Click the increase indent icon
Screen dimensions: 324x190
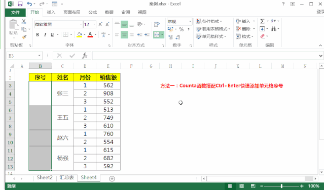click(147, 34)
